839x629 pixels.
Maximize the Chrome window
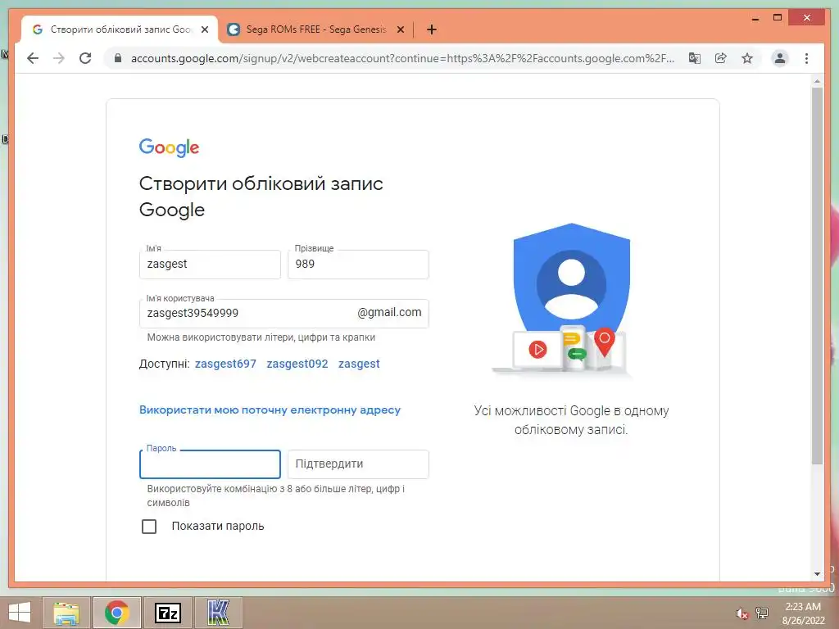(x=778, y=18)
